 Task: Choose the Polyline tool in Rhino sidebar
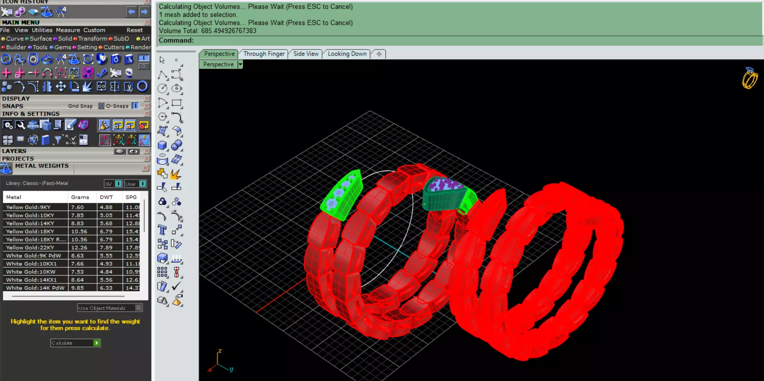[x=162, y=75]
